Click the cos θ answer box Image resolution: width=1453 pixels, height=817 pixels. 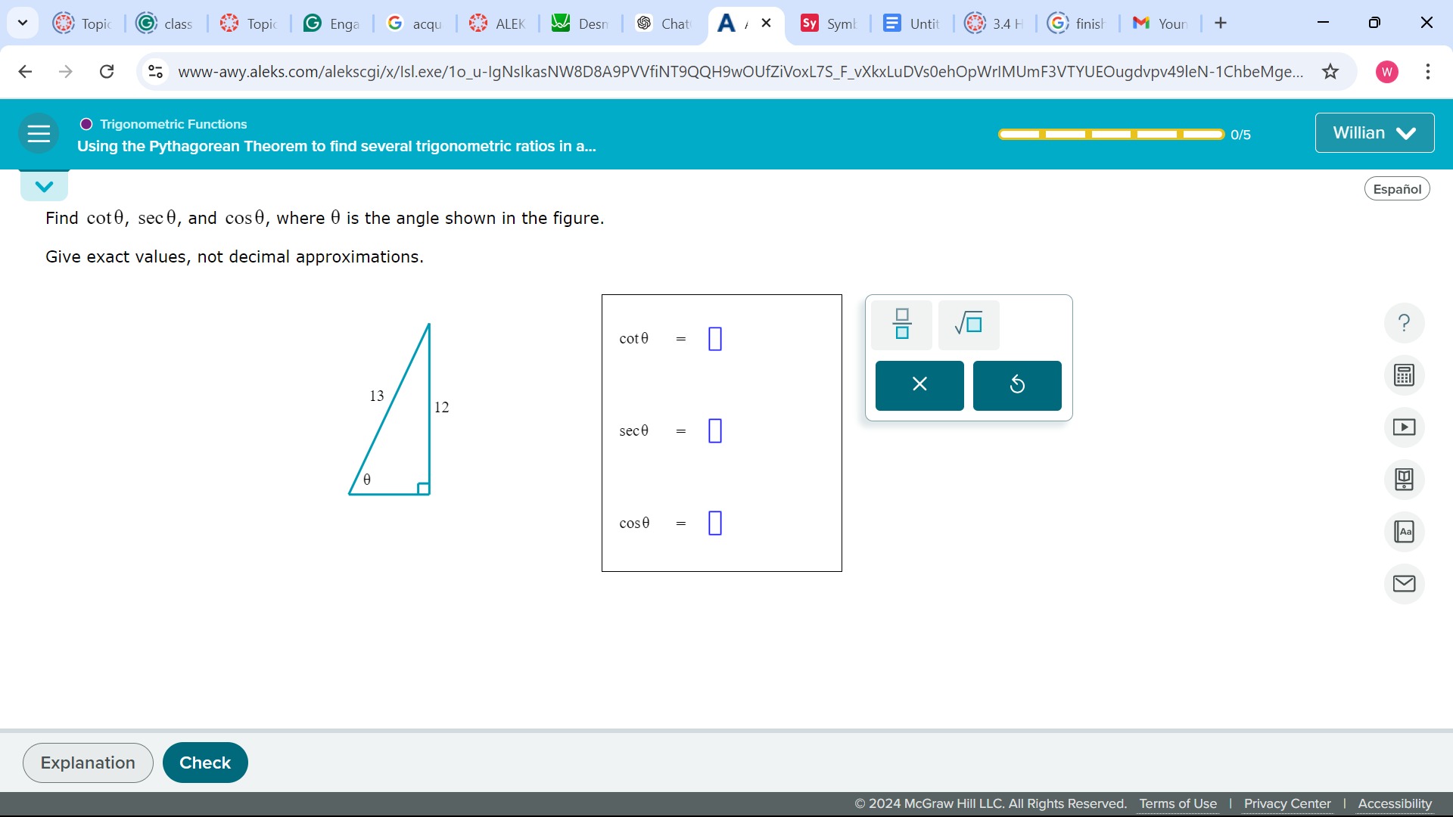(715, 523)
